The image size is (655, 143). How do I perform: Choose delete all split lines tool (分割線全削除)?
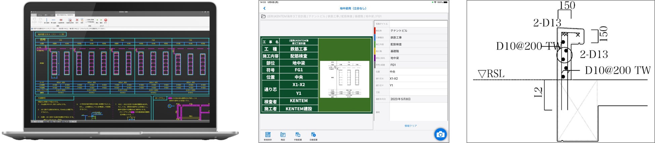70,20
